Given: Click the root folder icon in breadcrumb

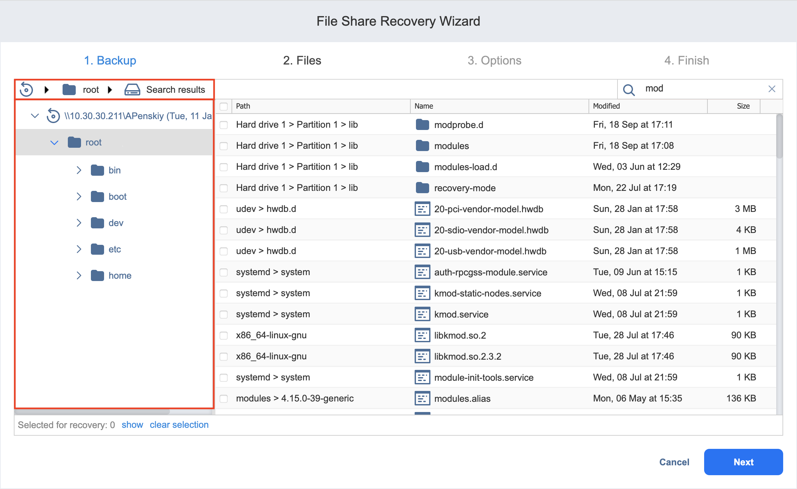Looking at the screenshot, I should click(69, 90).
